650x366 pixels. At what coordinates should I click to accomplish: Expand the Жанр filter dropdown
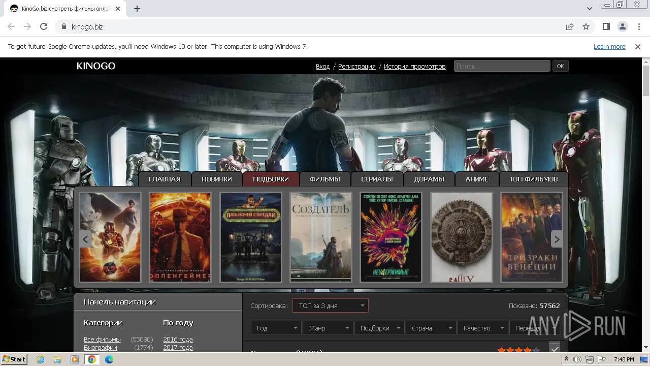(328, 328)
